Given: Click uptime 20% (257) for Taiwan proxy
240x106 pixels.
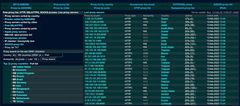Looking at the screenshot, I should tap(191, 34).
